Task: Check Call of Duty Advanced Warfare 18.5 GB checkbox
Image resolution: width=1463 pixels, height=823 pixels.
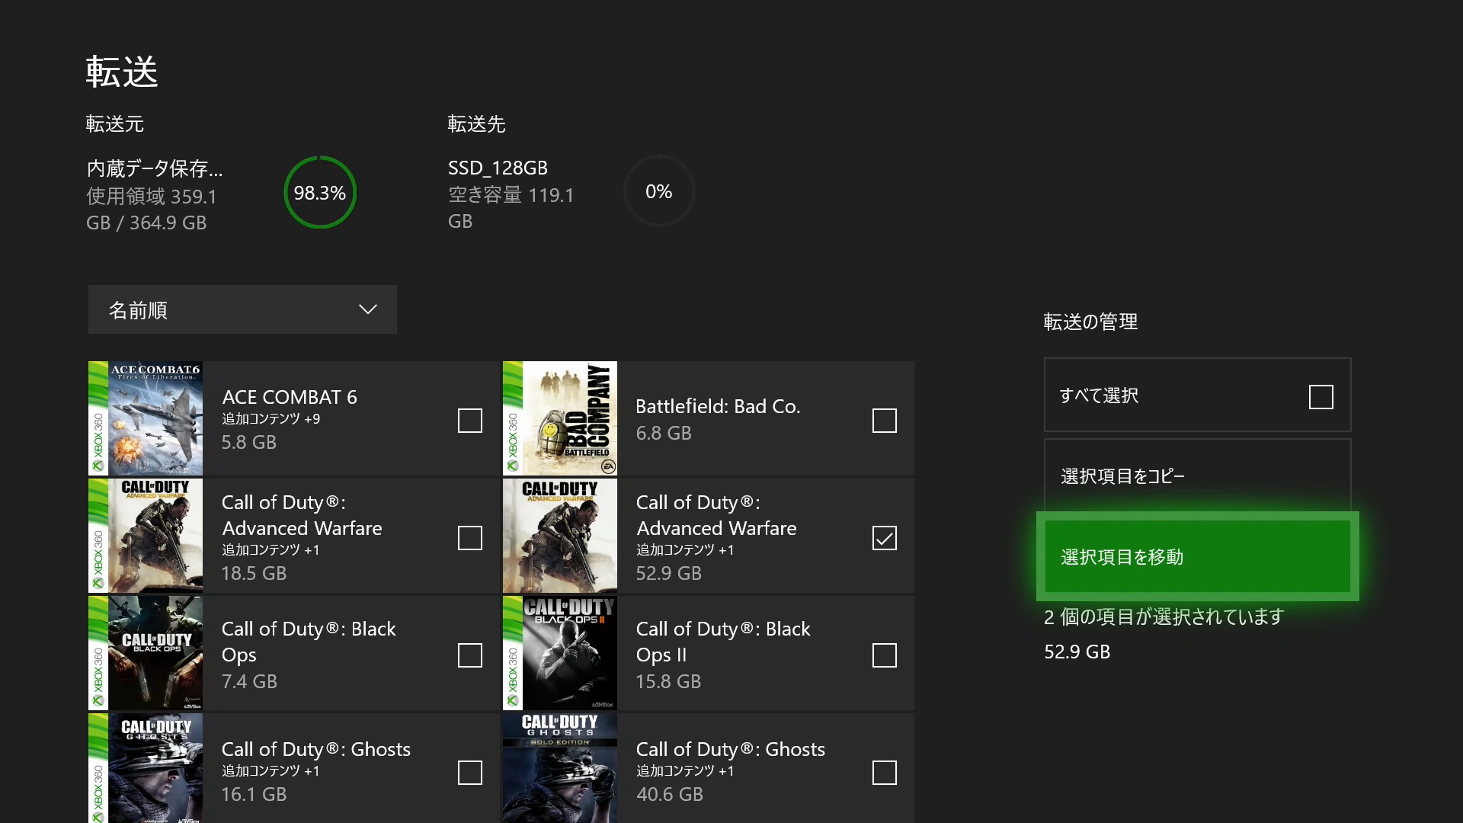Action: [x=470, y=538]
